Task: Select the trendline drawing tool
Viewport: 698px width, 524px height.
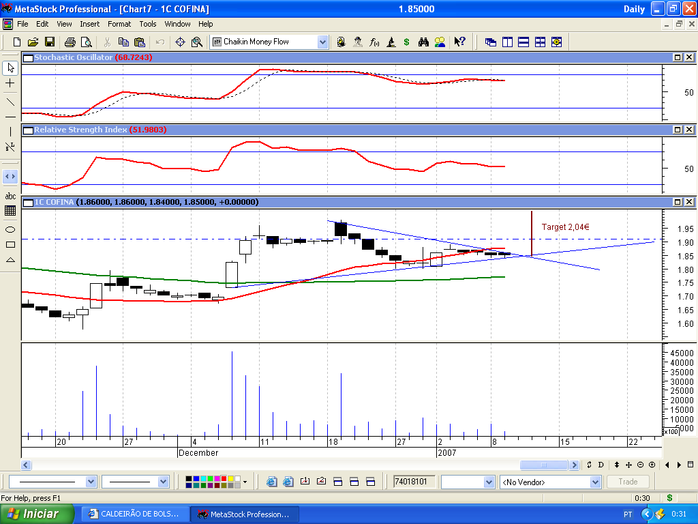Action: 10,102
